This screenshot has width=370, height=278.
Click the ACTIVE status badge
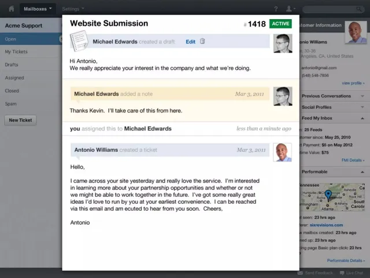[280, 24]
